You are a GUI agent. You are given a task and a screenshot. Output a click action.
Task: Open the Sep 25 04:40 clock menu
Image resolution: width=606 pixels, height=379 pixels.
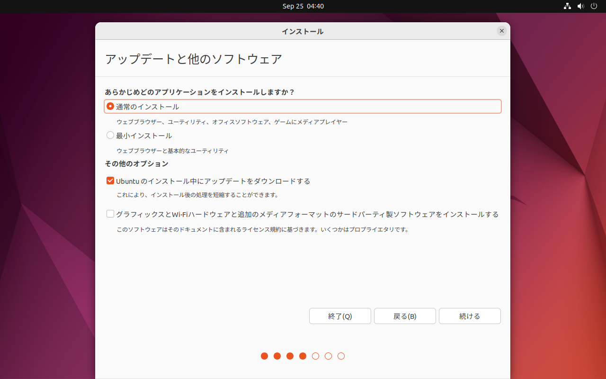[303, 6]
